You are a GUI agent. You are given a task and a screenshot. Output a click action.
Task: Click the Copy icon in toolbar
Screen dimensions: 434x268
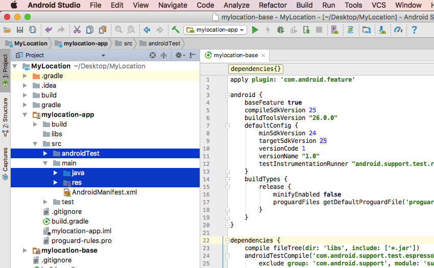point(90,30)
